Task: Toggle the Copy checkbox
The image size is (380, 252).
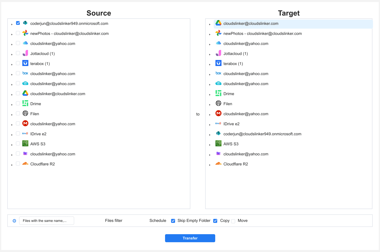Action: 215,221
